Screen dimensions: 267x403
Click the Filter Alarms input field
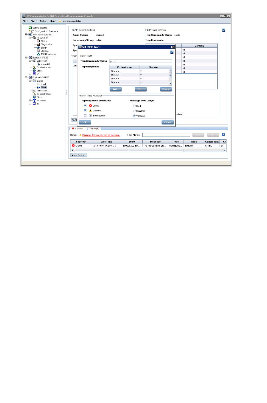(166, 135)
